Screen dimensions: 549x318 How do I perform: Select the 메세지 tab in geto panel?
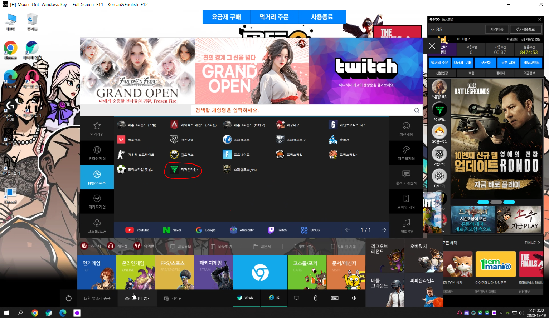pyautogui.click(x=500, y=73)
